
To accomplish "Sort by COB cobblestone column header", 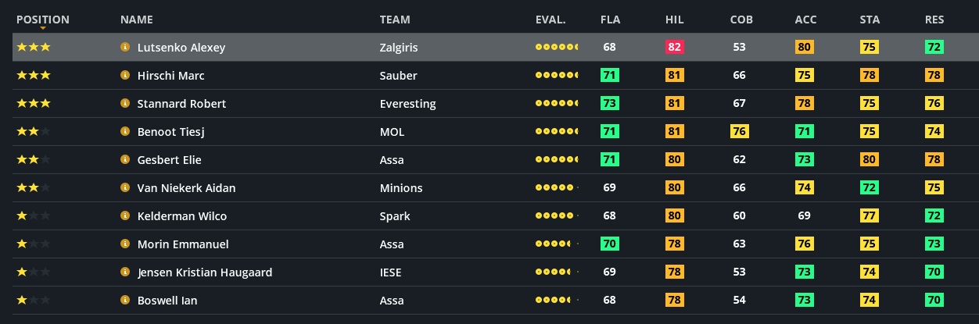I will [x=740, y=20].
